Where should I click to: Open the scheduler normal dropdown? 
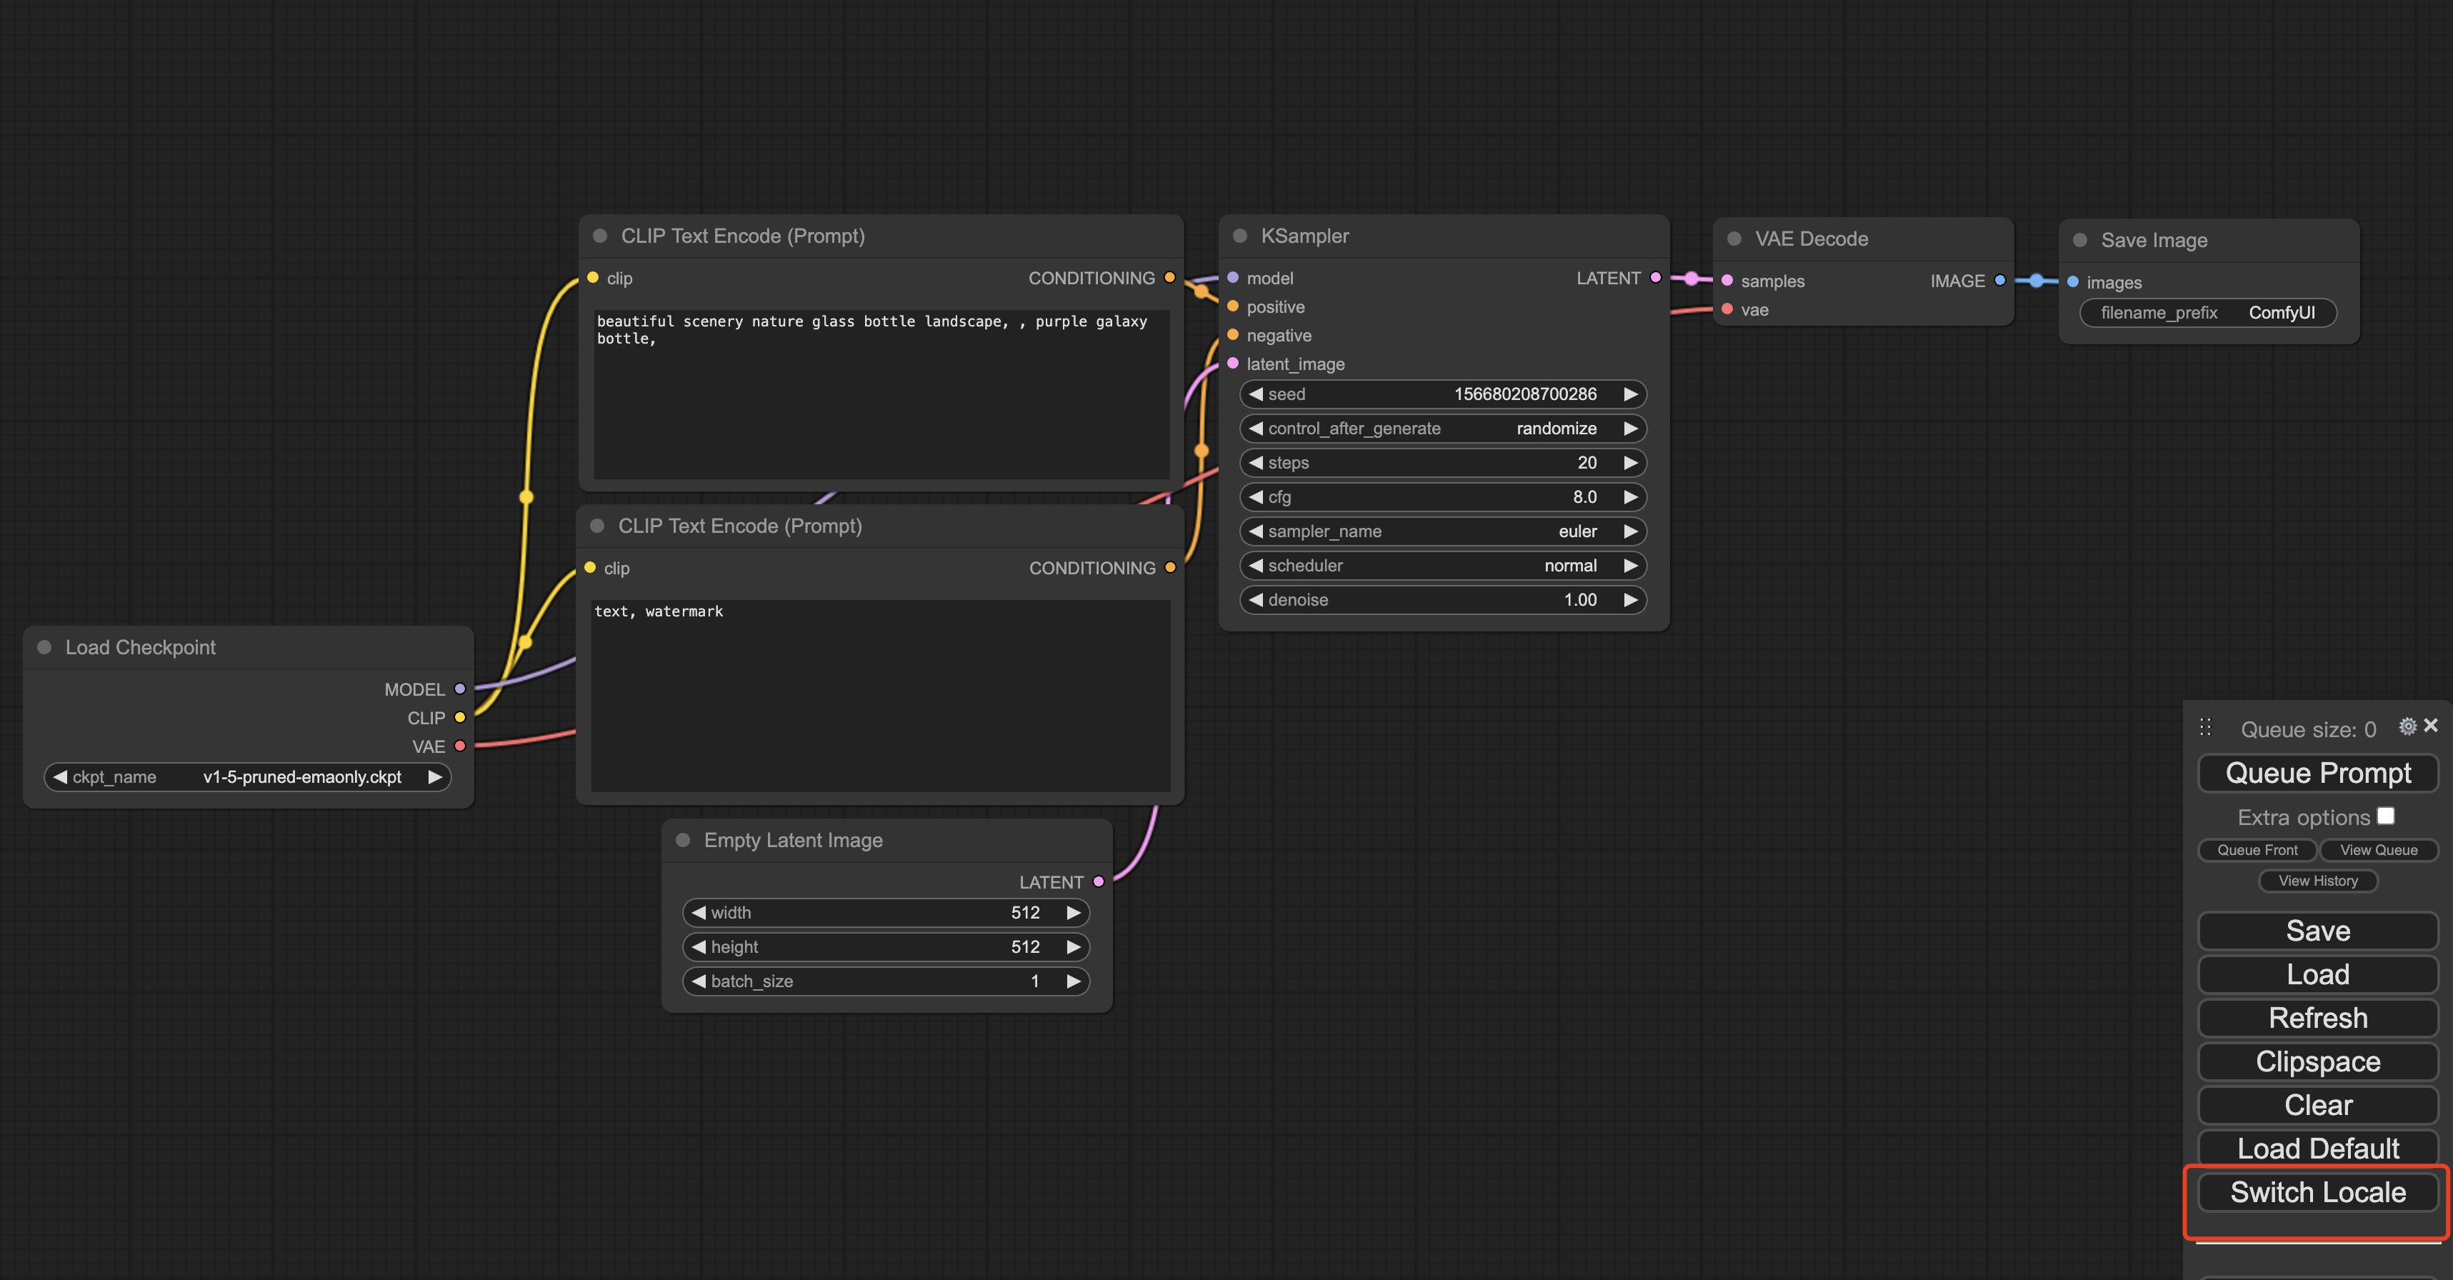1443,566
